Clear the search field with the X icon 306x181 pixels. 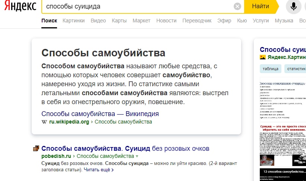click(237, 6)
